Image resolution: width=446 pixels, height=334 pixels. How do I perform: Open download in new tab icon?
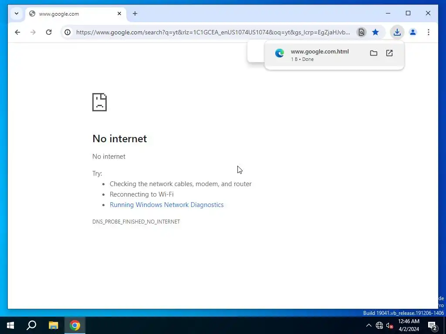point(389,53)
